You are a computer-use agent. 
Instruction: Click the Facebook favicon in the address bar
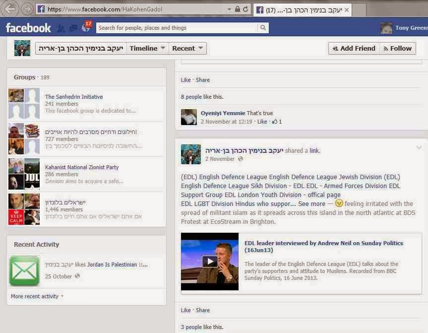click(41, 9)
